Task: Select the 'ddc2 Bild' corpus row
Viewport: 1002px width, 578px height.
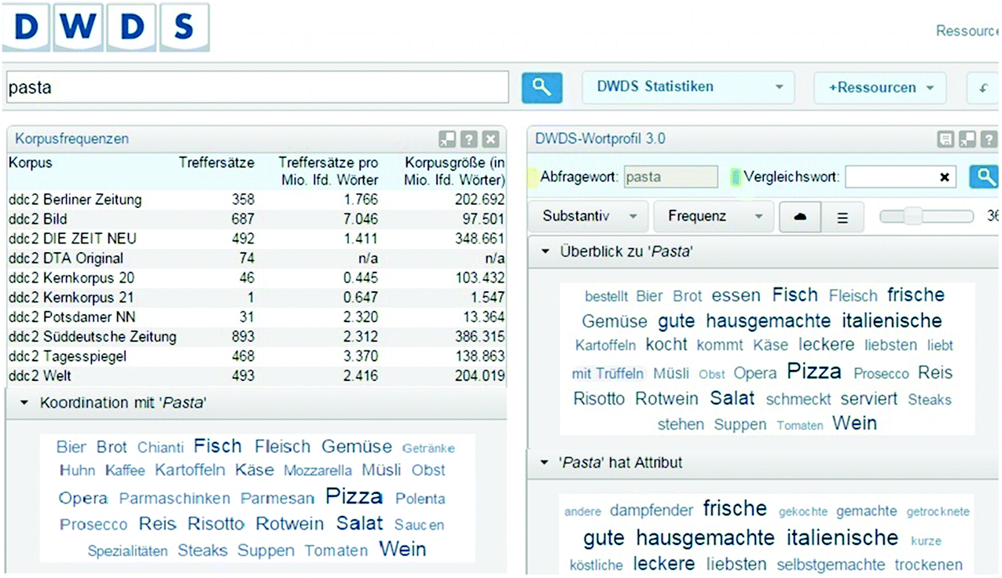Action: click(256, 219)
